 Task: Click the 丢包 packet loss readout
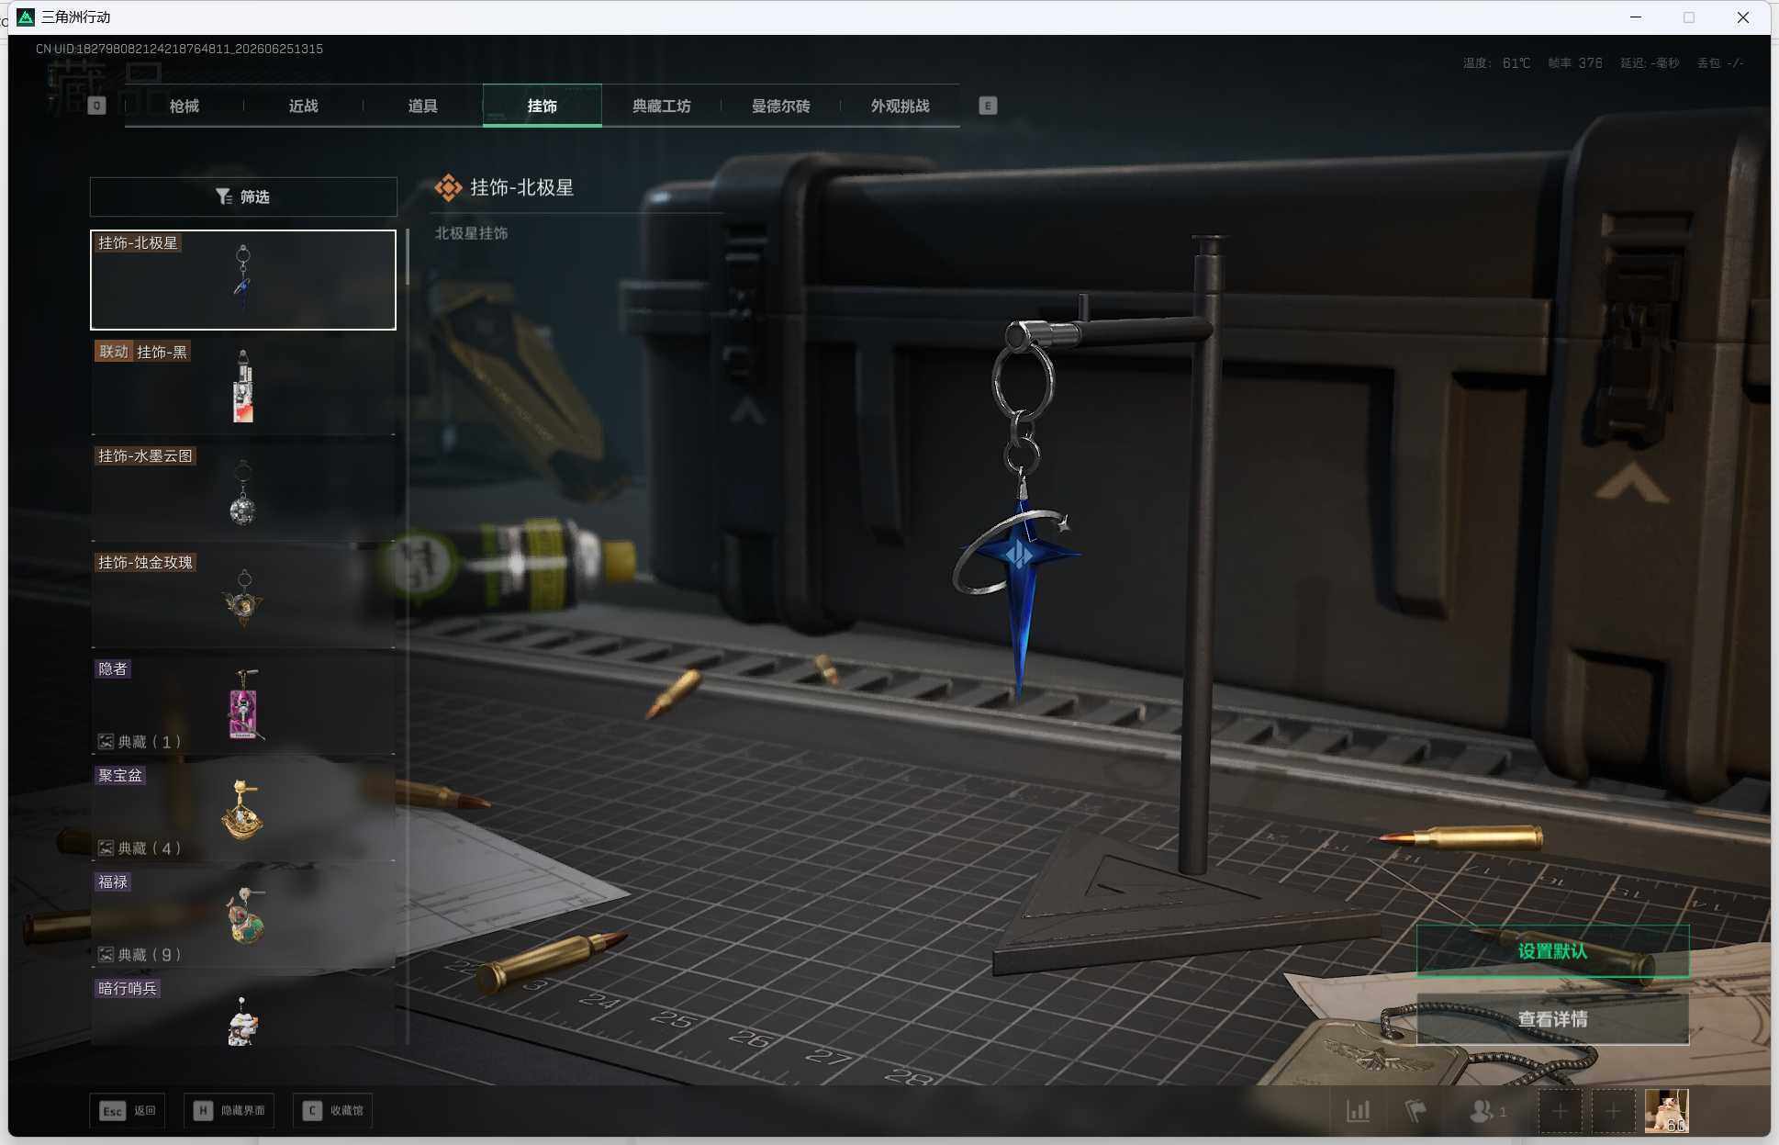click(x=1720, y=63)
